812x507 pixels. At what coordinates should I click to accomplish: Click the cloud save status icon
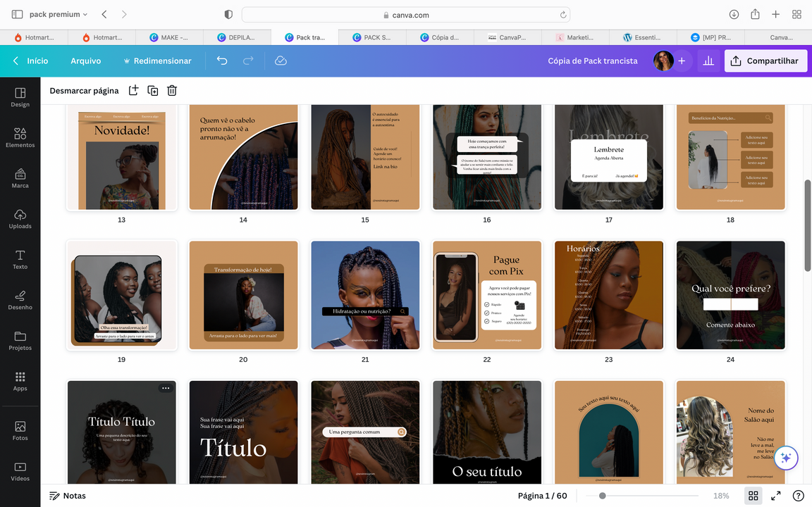[x=281, y=61]
